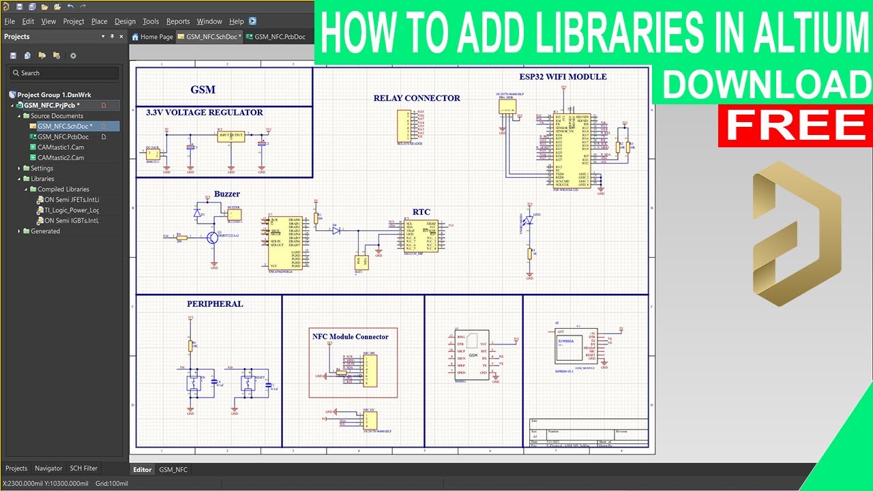
Task: Switch to Home Page tab
Action: coord(152,37)
